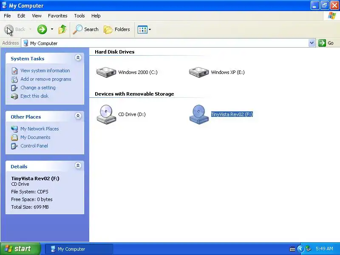Open the Forward history dropdown arrow

click(x=52, y=29)
